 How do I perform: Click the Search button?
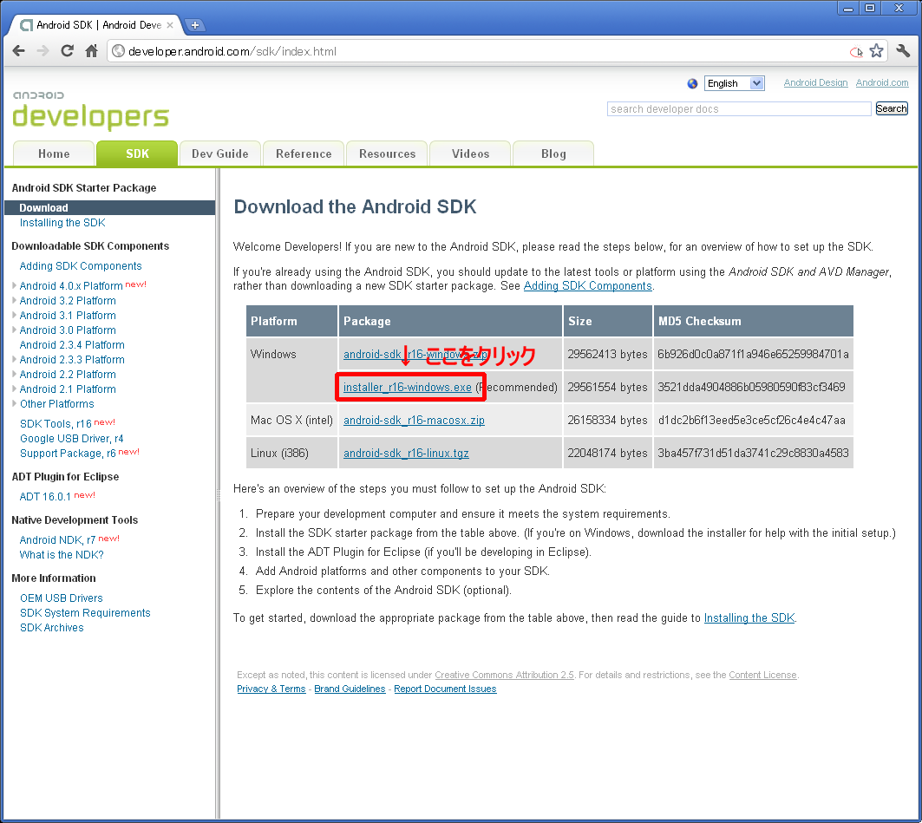coord(892,108)
